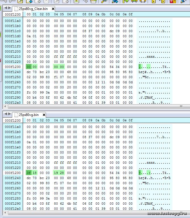The image size is (190, 218).
Task: Click row offset 000f11c0 in lower pane
Action: click(x=13, y=137)
